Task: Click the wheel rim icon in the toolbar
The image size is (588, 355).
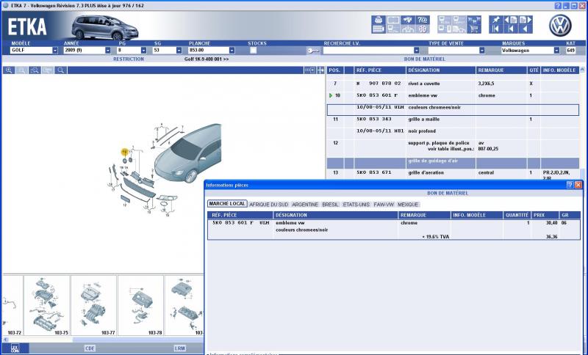Action: (423, 29)
